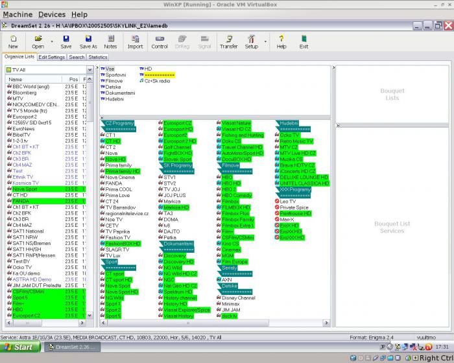Click the Save toolbar icon
The width and height of the screenshot is (454, 363).
66,42
